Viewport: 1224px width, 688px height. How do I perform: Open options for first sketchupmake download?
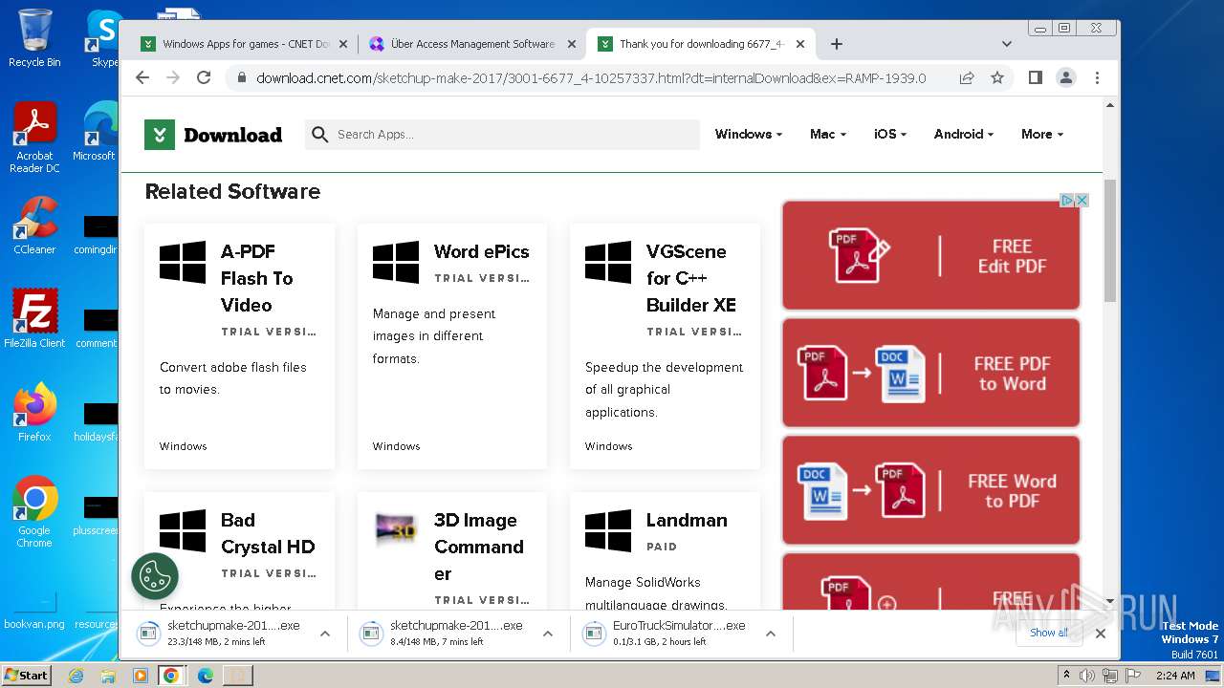pyautogui.click(x=325, y=634)
